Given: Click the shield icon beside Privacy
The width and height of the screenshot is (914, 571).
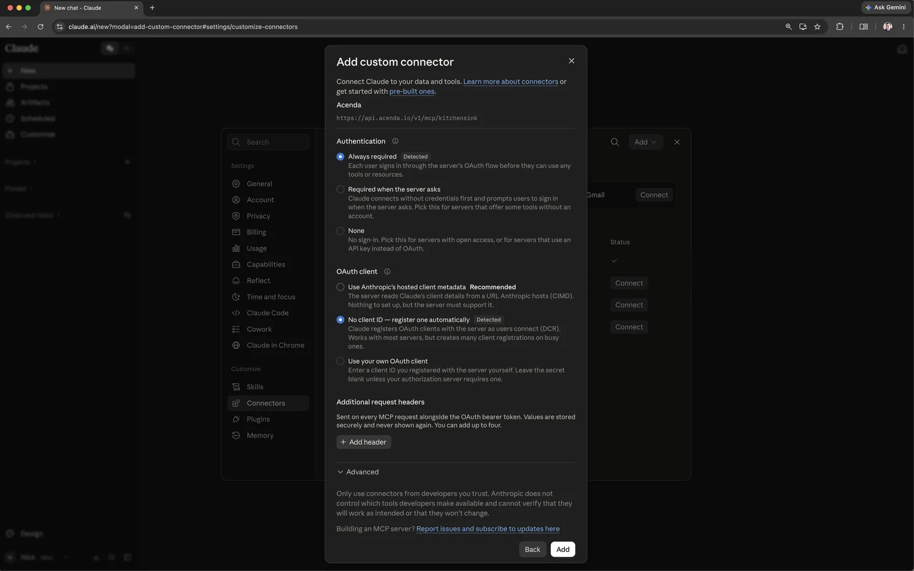Looking at the screenshot, I should (x=236, y=216).
